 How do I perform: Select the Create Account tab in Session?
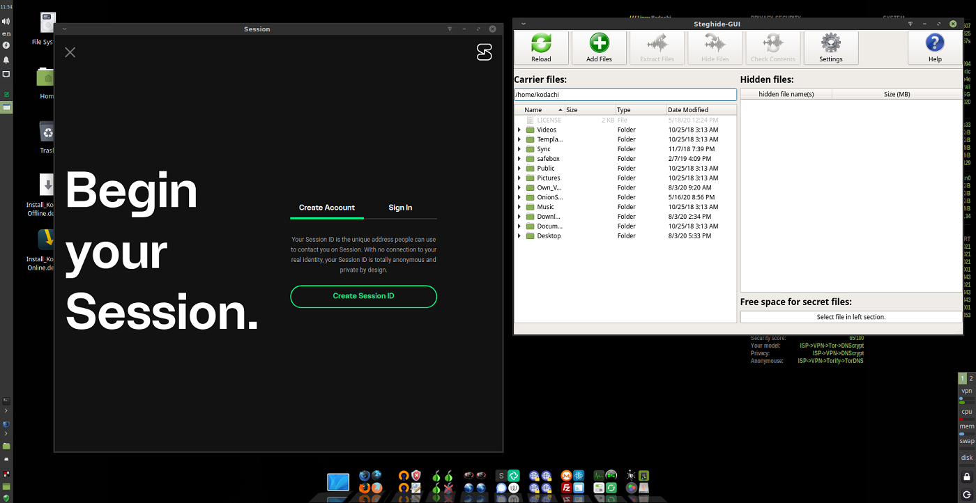click(326, 207)
